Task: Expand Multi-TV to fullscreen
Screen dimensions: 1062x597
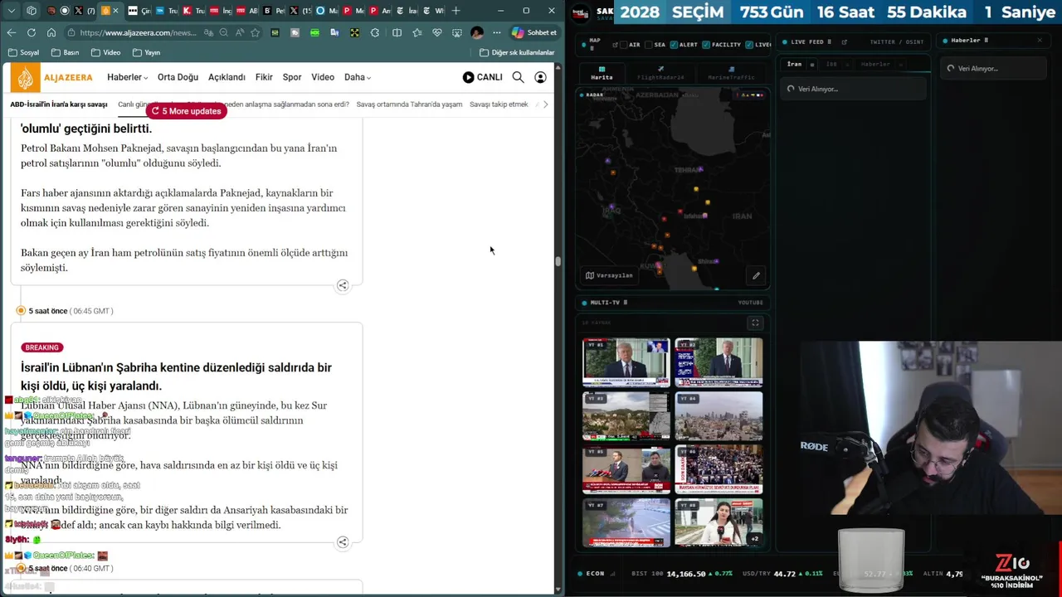Action: (x=755, y=323)
